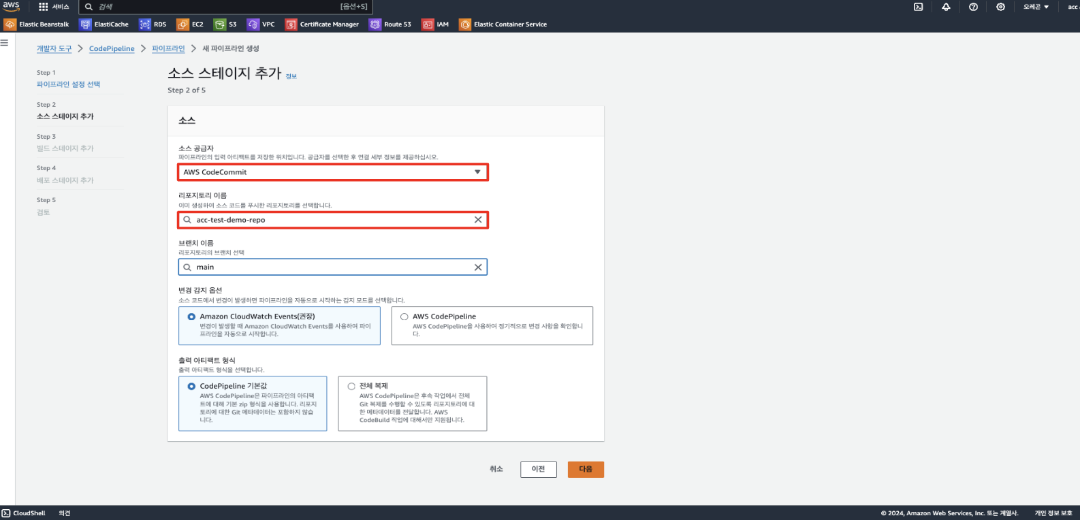Open CodePipeline breadcrumb link
Screen dimensions: 1080x520
point(112,49)
